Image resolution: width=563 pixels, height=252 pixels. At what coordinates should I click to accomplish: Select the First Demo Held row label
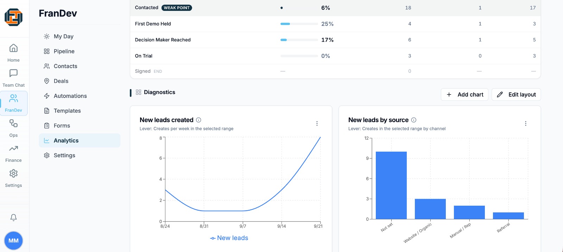153,24
